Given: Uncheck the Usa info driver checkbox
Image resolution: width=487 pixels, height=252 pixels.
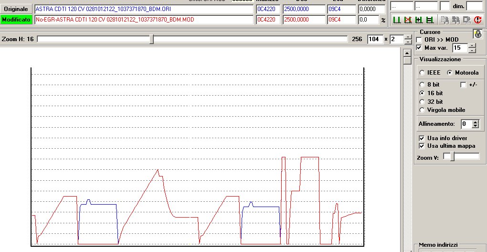Looking at the screenshot, I should coord(422,138).
